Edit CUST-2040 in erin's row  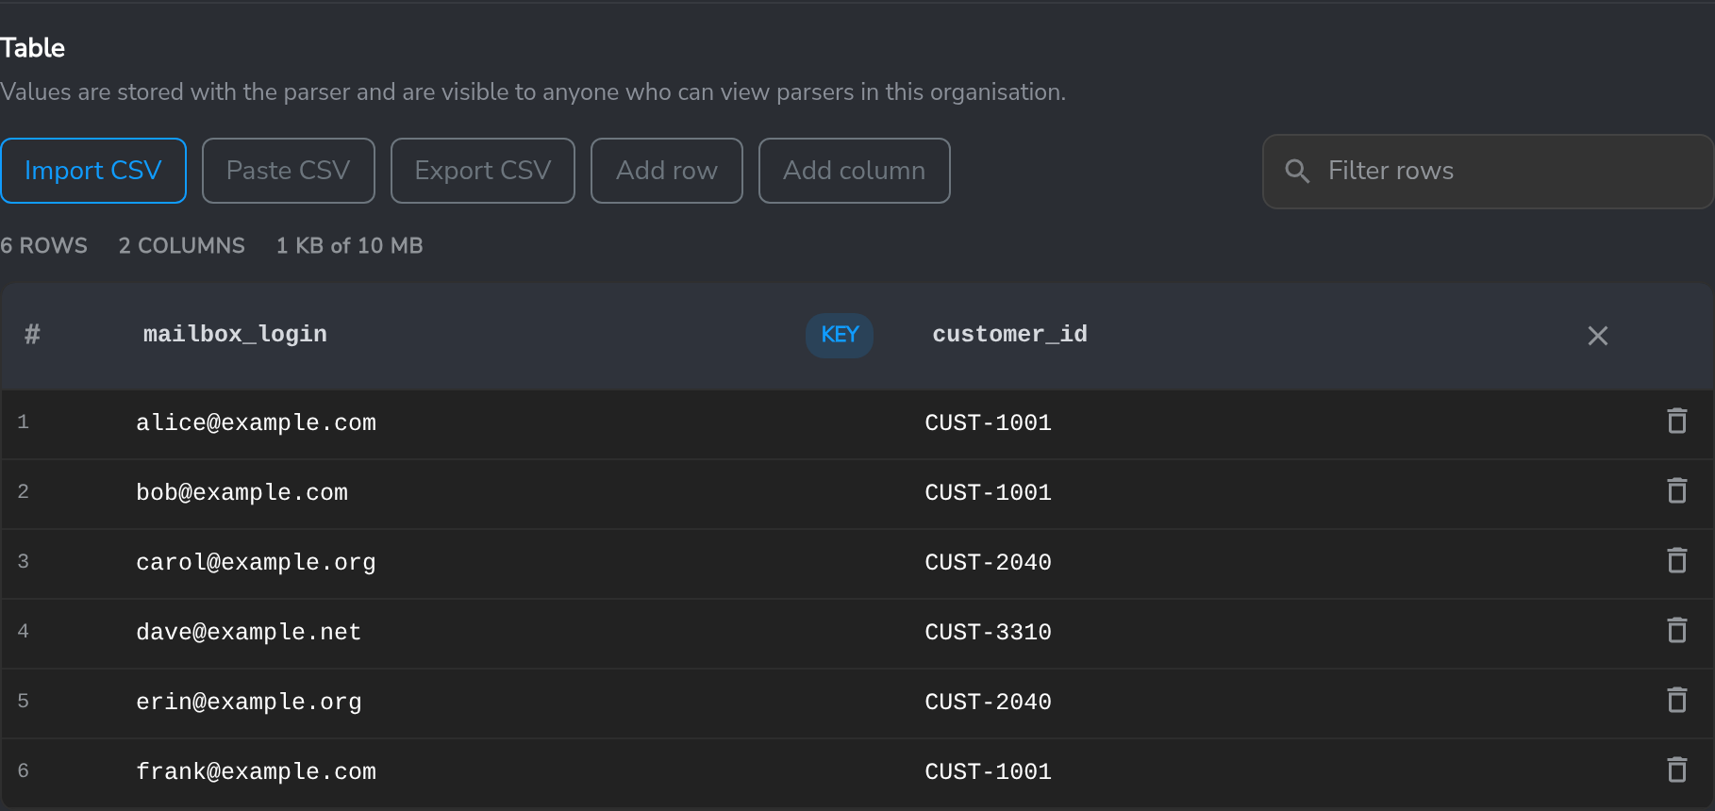click(x=988, y=702)
